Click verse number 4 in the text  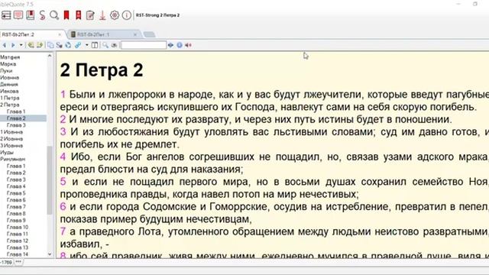click(x=63, y=157)
